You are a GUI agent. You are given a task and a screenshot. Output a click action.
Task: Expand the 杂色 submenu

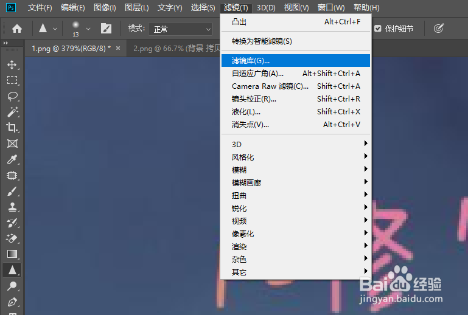point(296,260)
